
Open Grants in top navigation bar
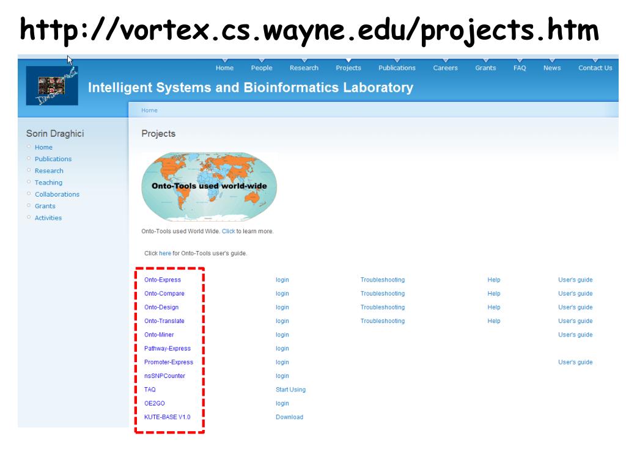[485, 68]
